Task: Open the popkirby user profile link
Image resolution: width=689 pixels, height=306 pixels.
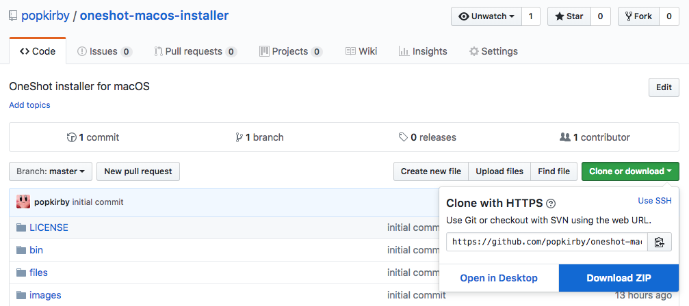Action: pyautogui.click(x=45, y=16)
